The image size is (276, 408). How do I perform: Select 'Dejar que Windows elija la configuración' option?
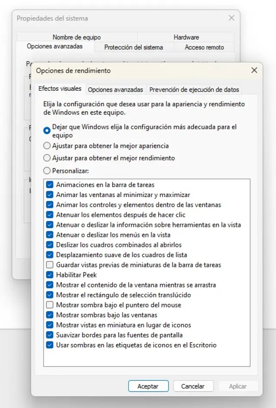click(x=47, y=131)
